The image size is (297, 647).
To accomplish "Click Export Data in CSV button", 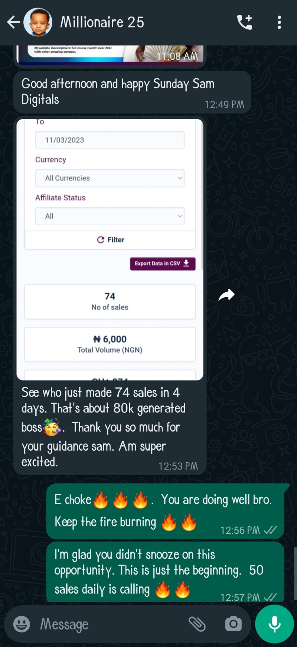I will [x=163, y=264].
